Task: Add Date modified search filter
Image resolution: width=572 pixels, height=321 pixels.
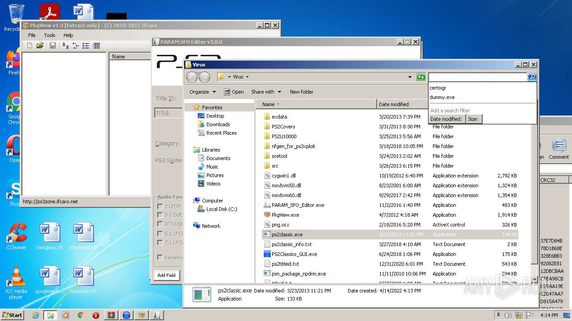Action: [446, 119]
